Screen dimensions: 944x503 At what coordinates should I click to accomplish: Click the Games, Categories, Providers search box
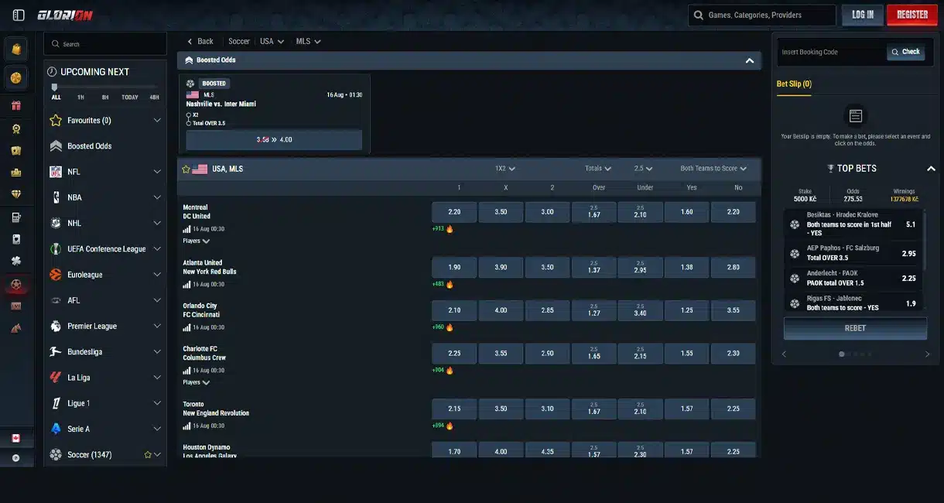coord(762,15)
